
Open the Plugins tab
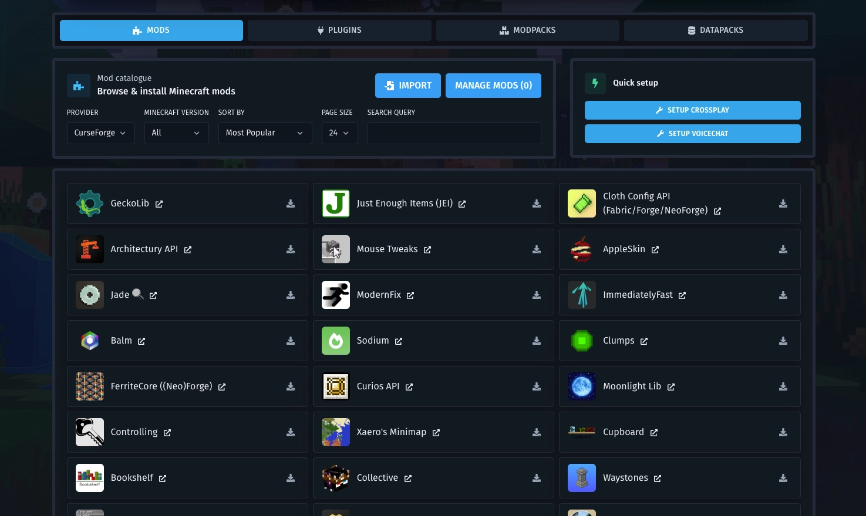(339, 30)
